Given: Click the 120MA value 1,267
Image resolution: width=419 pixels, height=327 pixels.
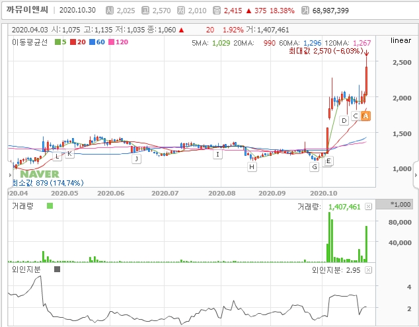Looking at the screenshot, I should click(x=362, y=43).
